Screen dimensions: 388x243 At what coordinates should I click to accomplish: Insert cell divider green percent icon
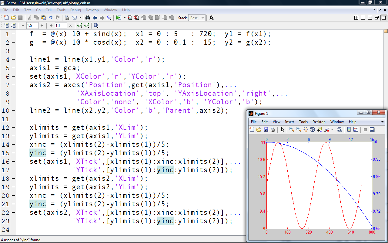click(80, 26)
